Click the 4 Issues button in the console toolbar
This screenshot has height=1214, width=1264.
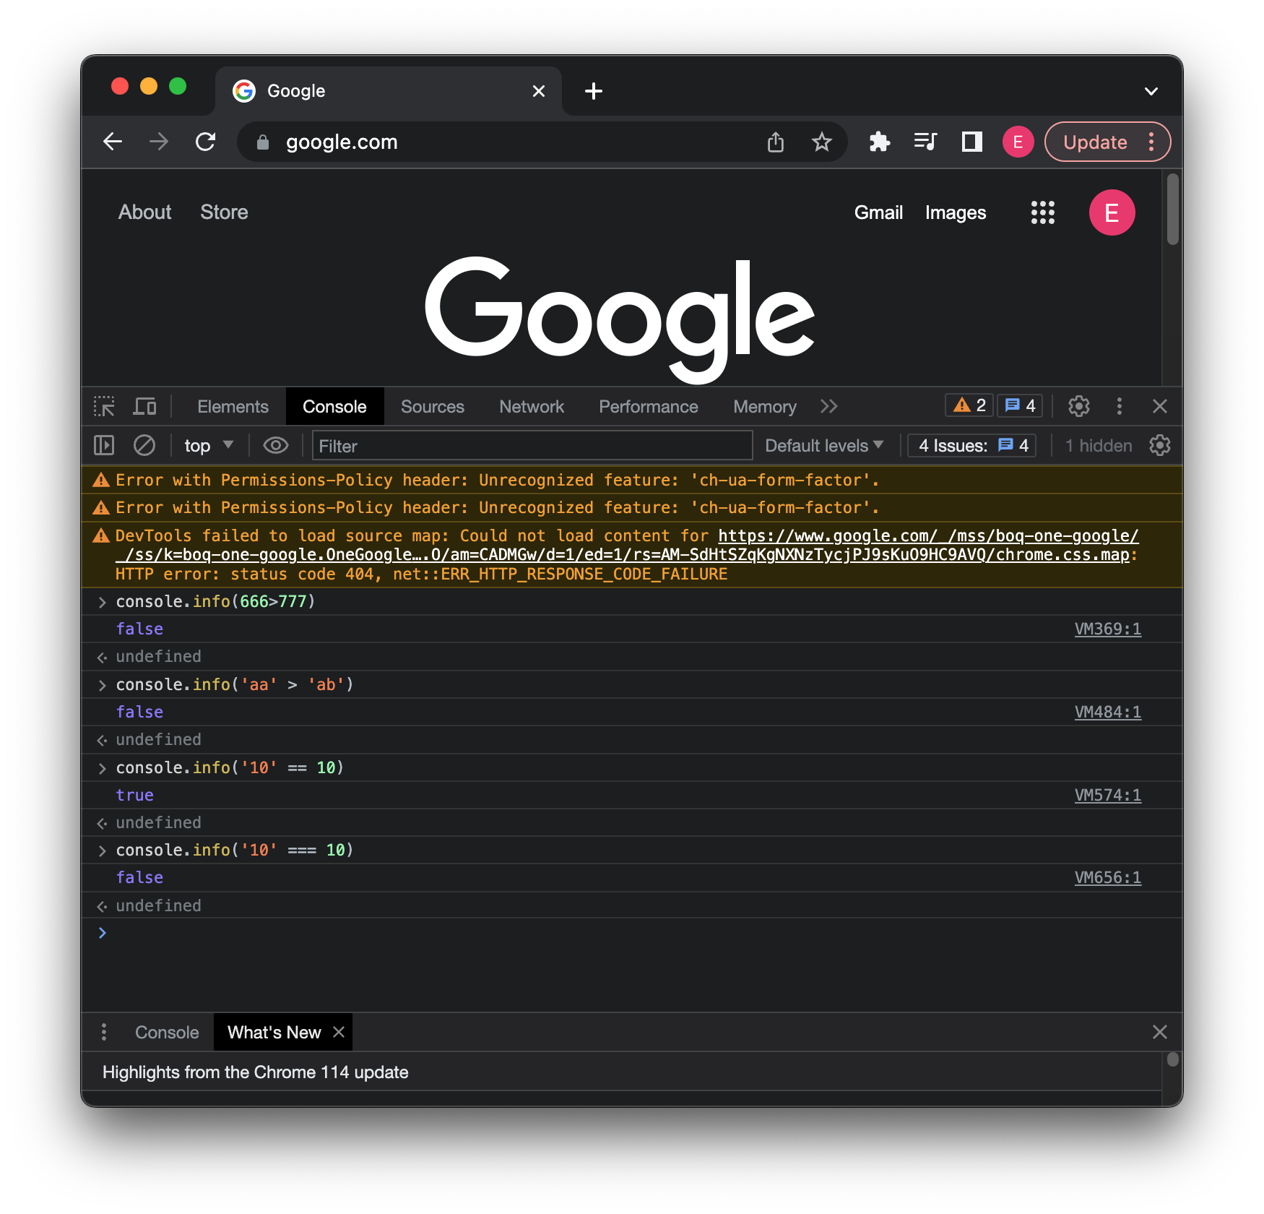point(972,446)
